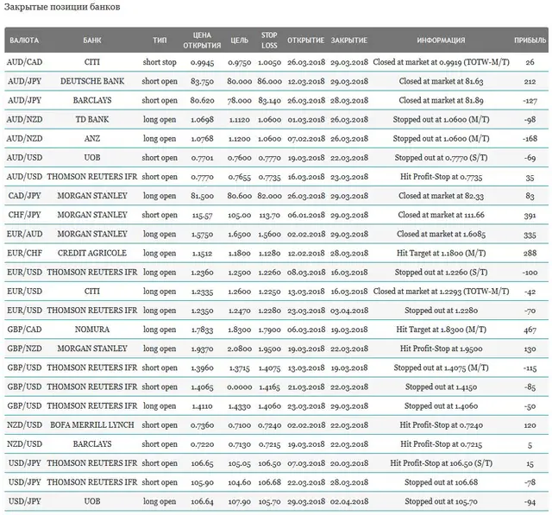
Task: Click 'Hit Profit-Stop at 0.7240' info
Action: (441, 425)
